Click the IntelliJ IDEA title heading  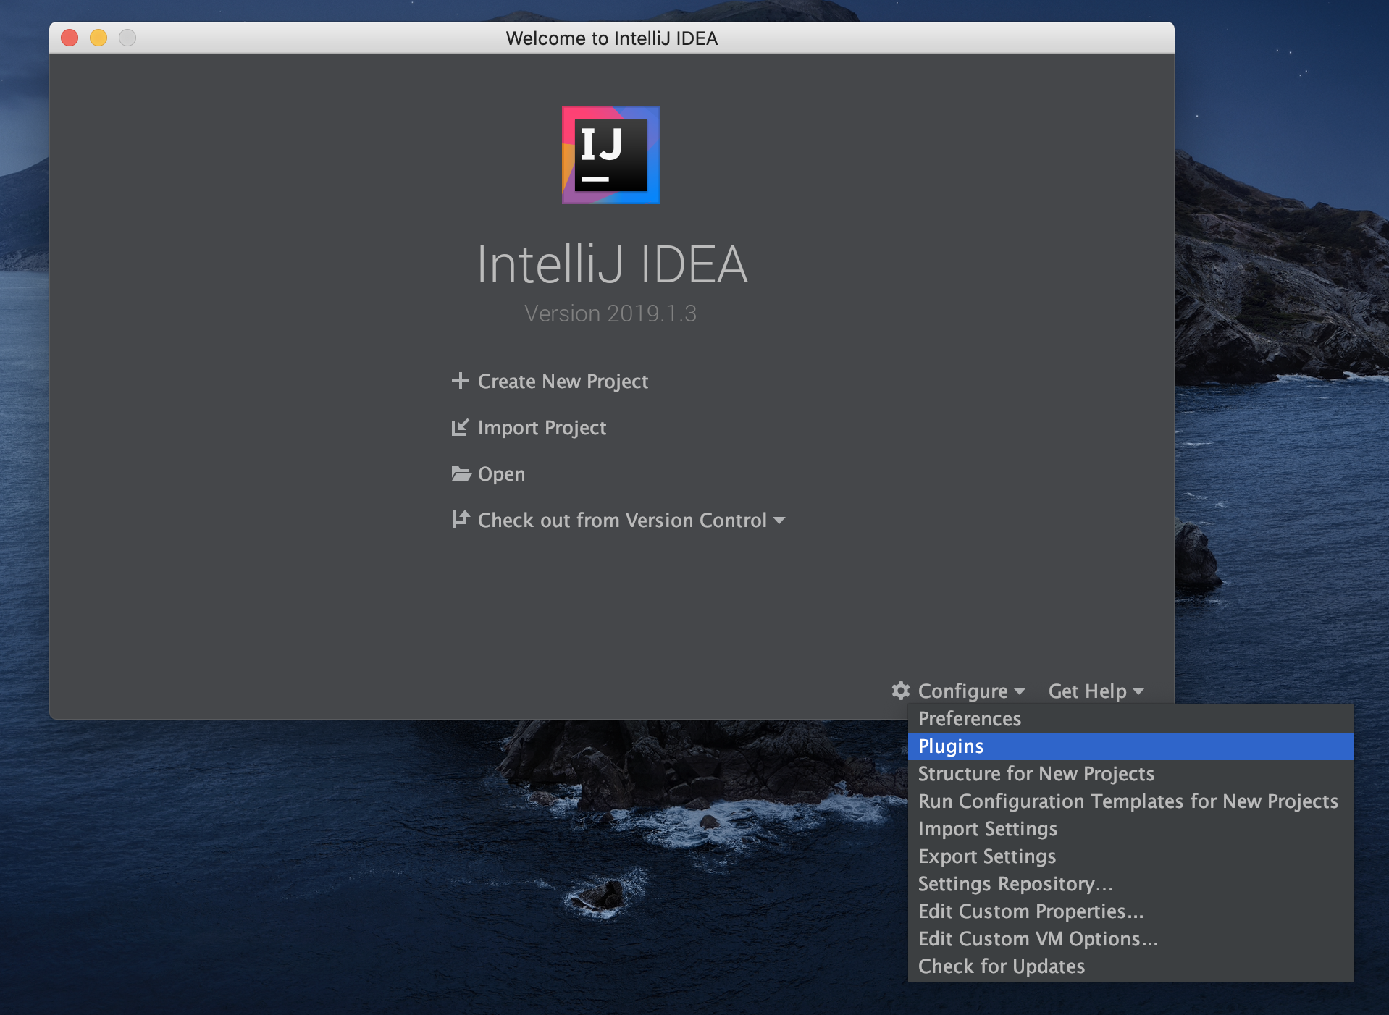(612, 264)
